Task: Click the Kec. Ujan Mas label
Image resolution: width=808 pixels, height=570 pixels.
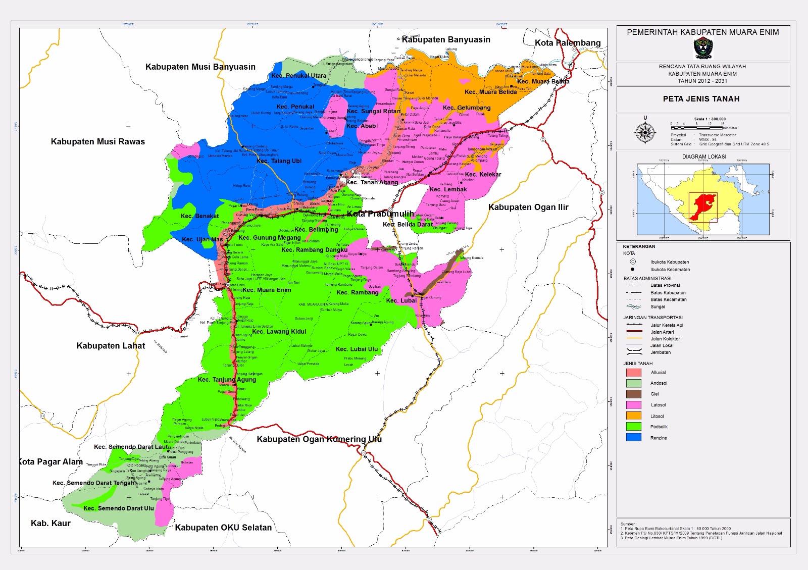Action: point(202,239)
